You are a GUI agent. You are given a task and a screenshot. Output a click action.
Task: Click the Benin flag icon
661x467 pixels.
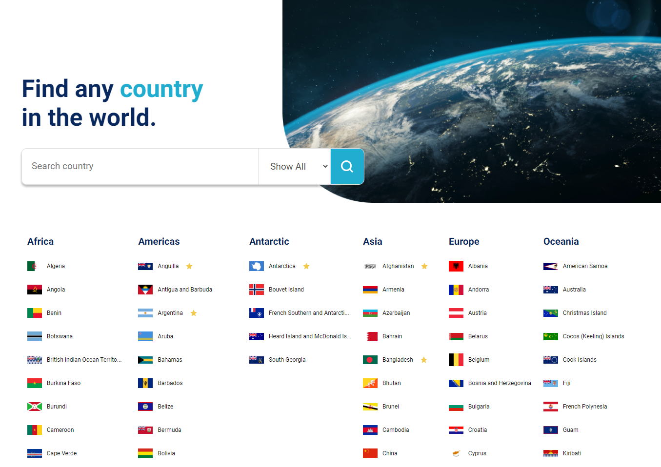click(34, 313)
